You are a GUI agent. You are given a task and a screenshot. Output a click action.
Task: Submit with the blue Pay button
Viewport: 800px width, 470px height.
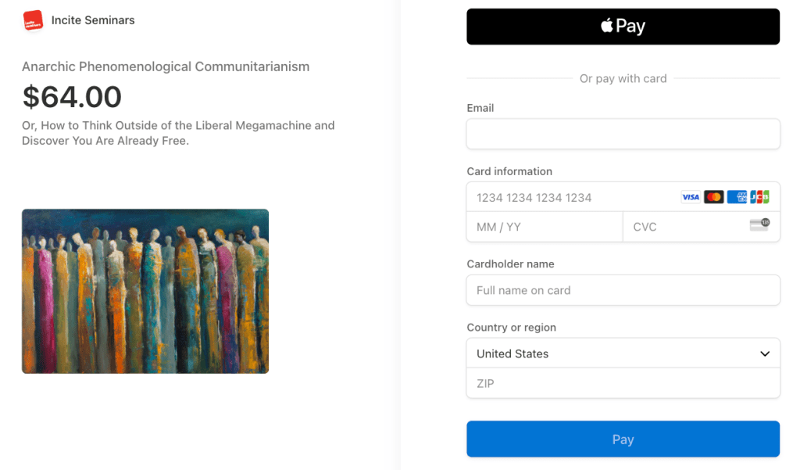coord(623,440)
